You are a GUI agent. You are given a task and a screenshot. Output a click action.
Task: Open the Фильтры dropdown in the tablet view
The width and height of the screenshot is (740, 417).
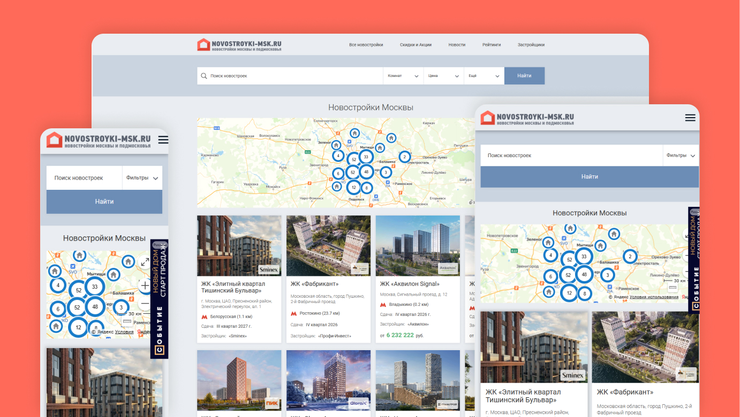[681, 156]
